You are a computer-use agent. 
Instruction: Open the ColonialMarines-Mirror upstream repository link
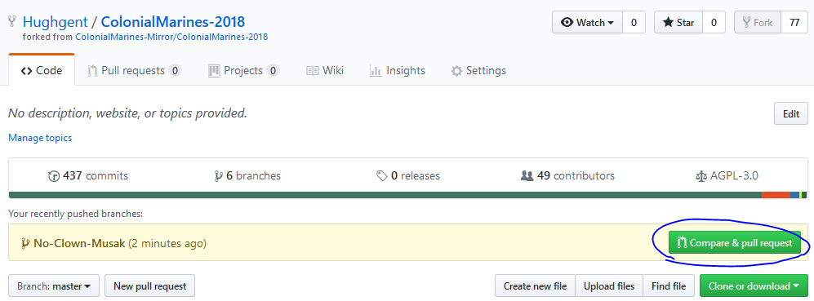pos(171,37)
